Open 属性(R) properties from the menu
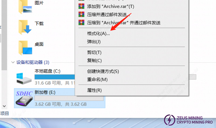 pyautogui.click(x=94, y=90)
